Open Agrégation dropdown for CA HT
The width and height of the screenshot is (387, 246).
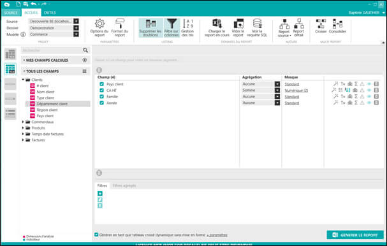pyautogui.click(x=277, y=90)
